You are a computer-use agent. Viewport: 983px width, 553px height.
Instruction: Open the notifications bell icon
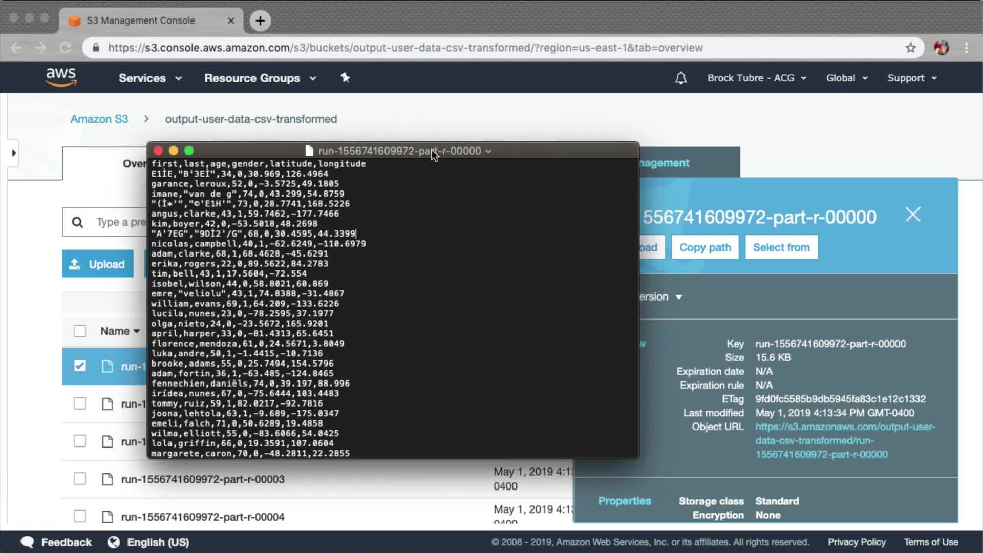click(680, 78)
